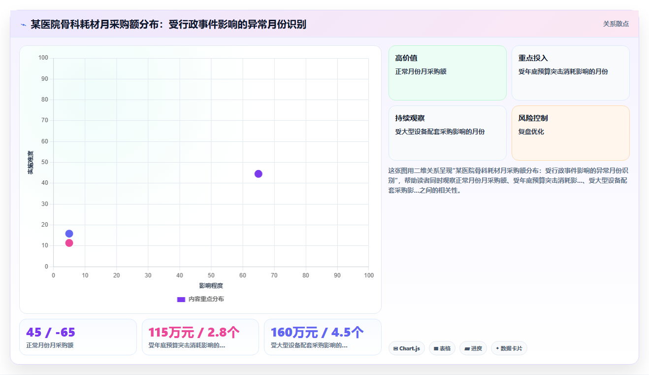Click the 数据卡片 tag
This screenshot has width=649, height=375.
(x=509, y=348)
